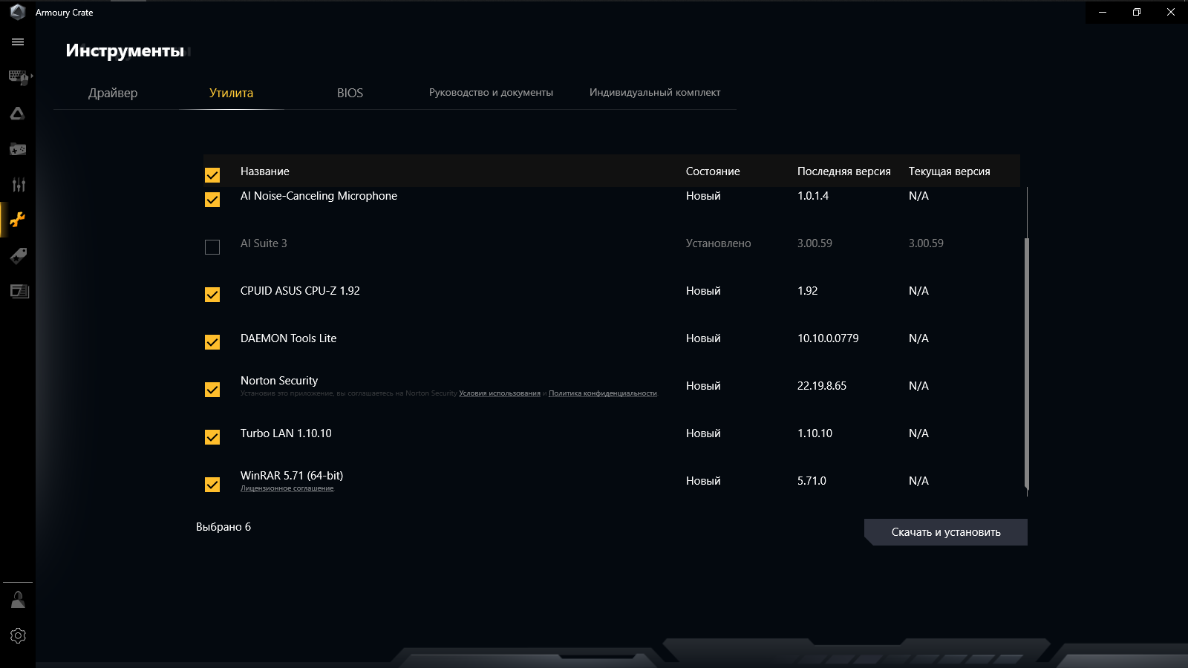Open the Руководство и документы tab

click(x=491, y=93)
